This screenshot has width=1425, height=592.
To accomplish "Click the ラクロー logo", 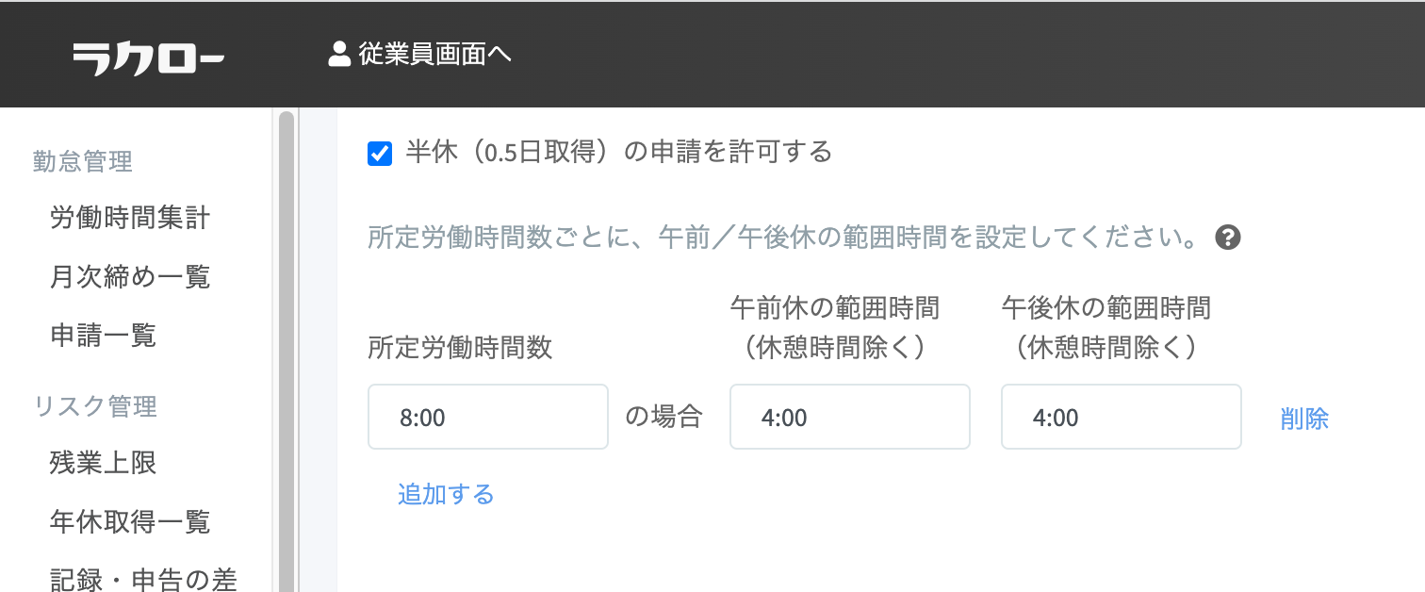I will pos(148,58).
